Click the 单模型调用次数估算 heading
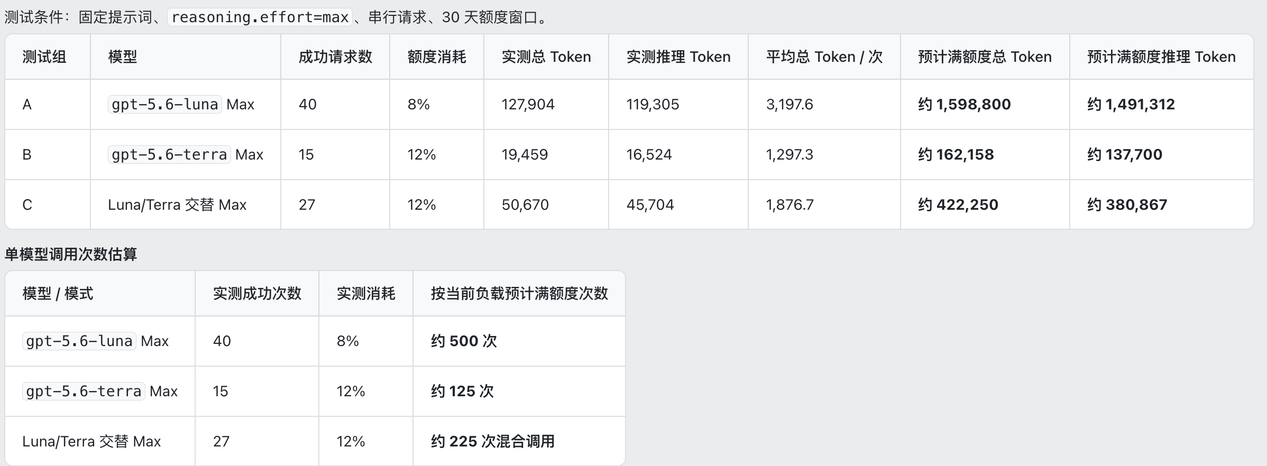 click(x=71, y=255)
